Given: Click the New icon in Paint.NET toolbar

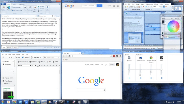Looking at the screenshot, I should (x=125, y=7).
